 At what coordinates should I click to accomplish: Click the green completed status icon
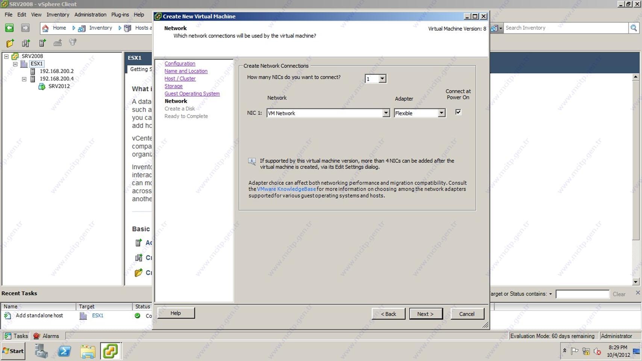click(138, 315)
